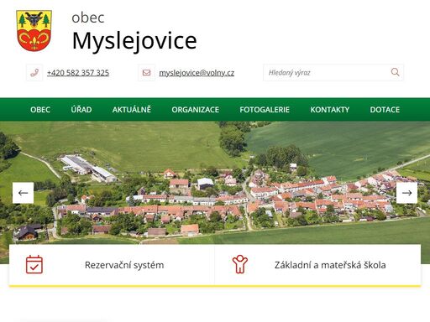Viewport: 430px width, 322px height.
Task: Click the search magnifier icon
Action: click(395, 72)
